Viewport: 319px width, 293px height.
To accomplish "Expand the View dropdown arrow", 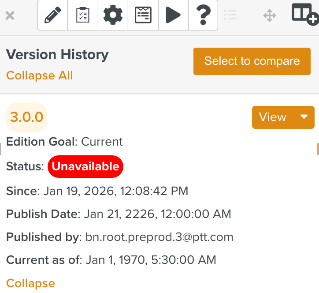I will coord(304,117).
